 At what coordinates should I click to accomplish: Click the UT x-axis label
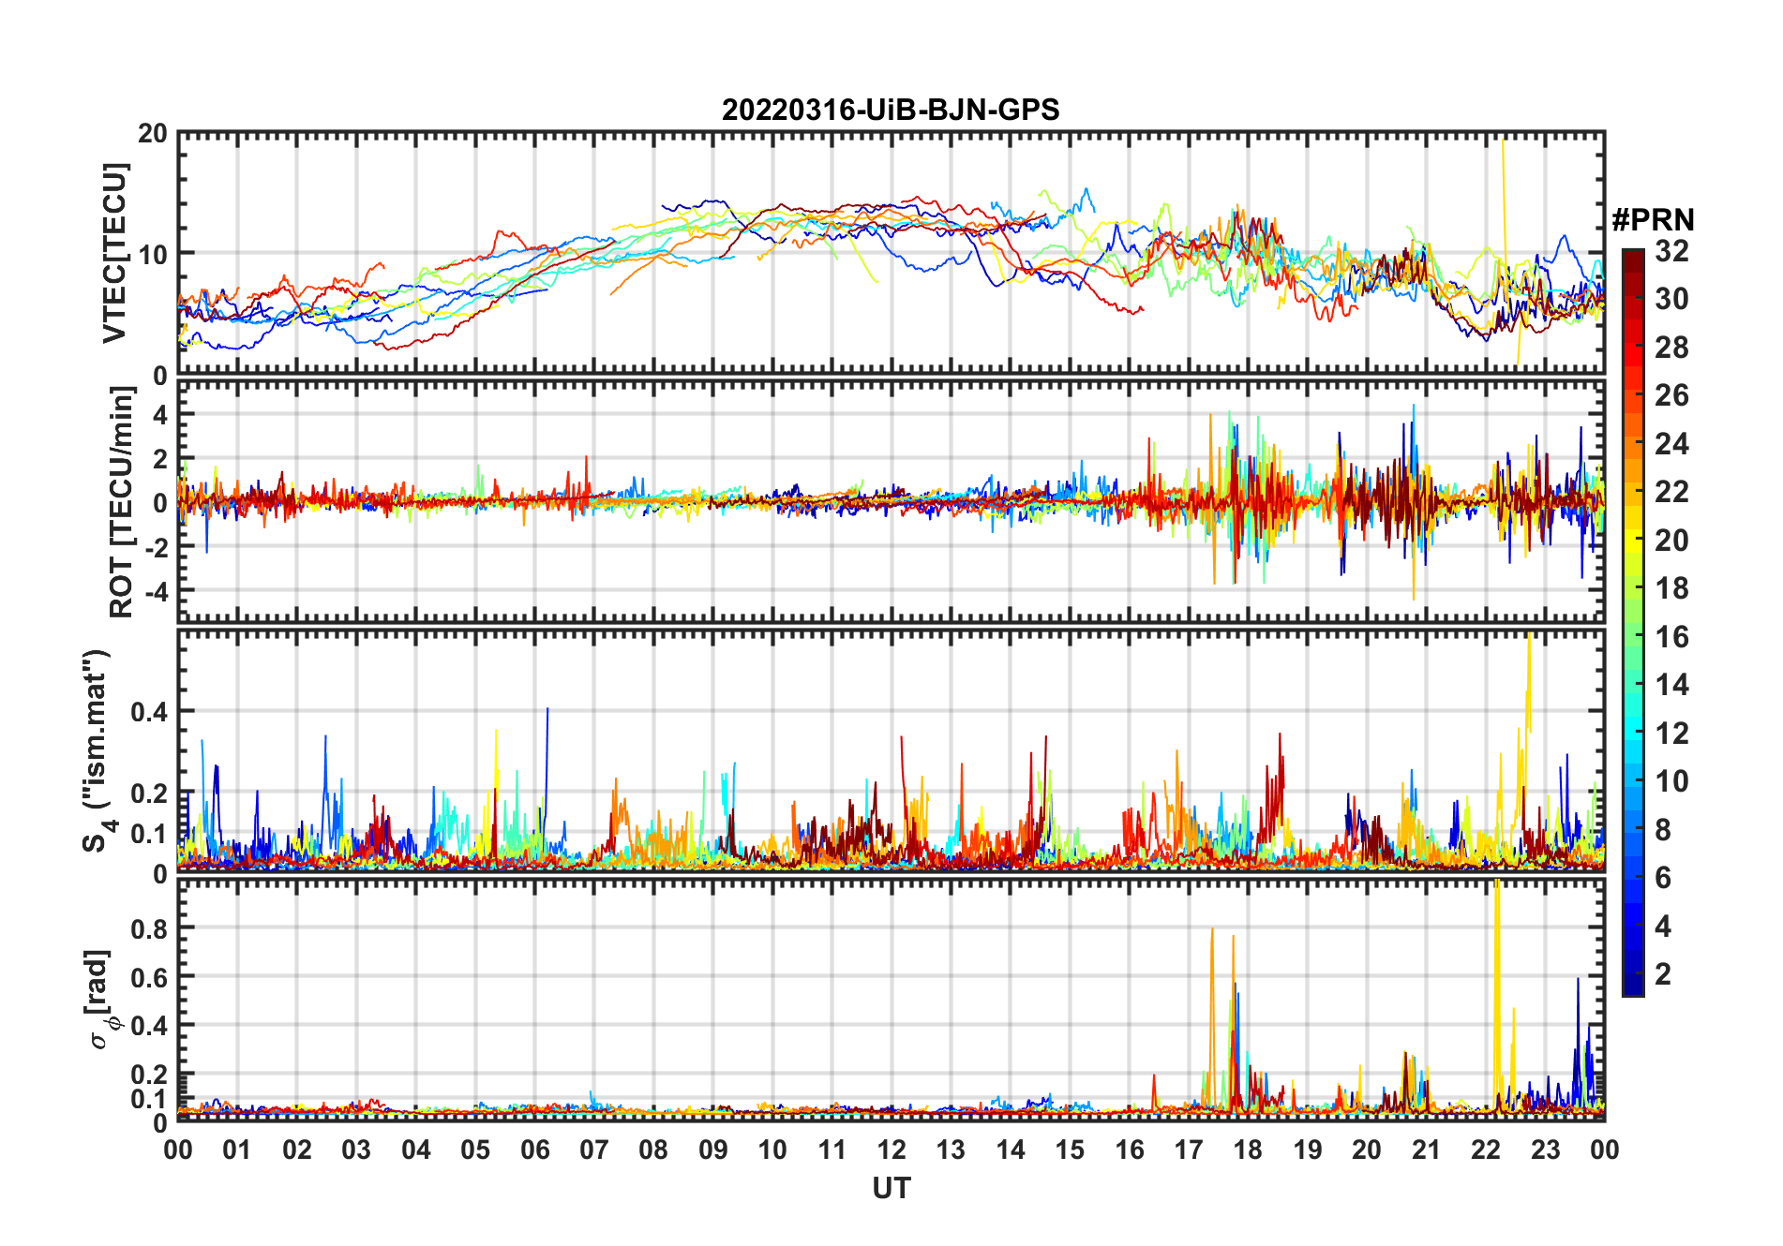click(891, 1188)
